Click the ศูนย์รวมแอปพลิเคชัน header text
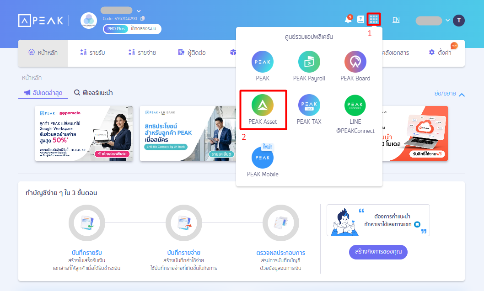484x291 pixels. [309, 37]
